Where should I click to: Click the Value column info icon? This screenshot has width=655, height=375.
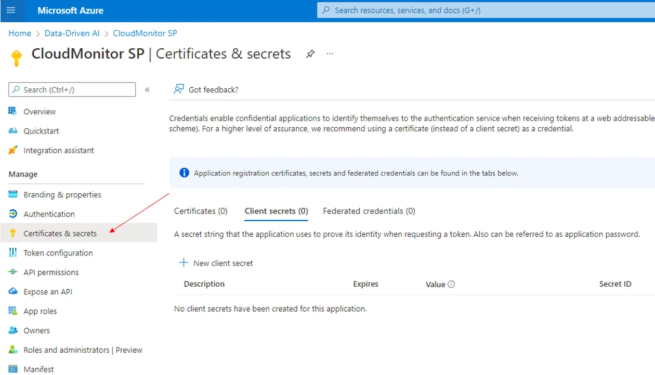(451, 284)
